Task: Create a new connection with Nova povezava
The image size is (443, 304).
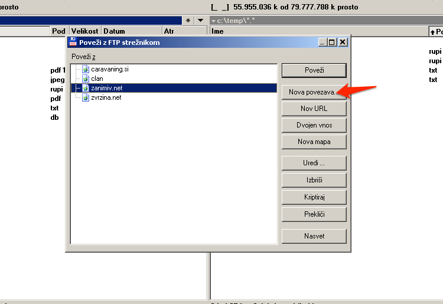Action: pyautogui.click(x=314, y=92)
